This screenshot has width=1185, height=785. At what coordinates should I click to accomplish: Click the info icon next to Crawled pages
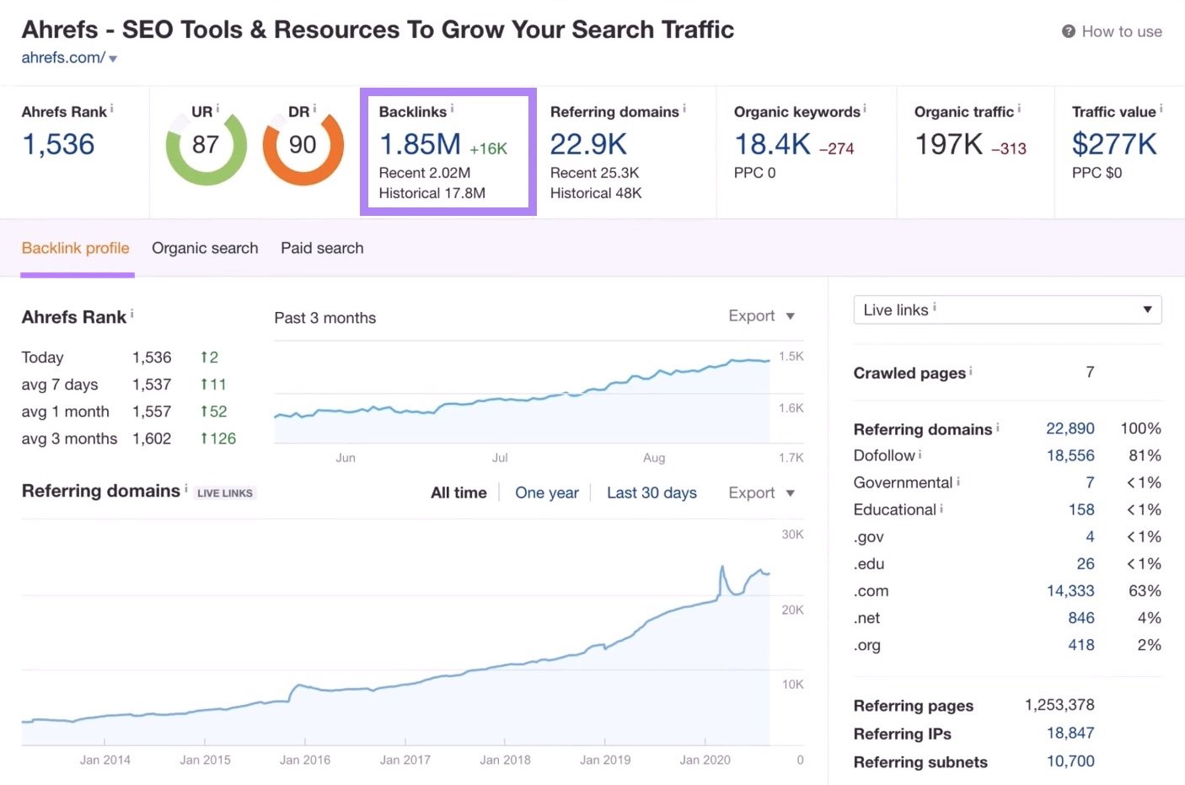pos(971,370)
